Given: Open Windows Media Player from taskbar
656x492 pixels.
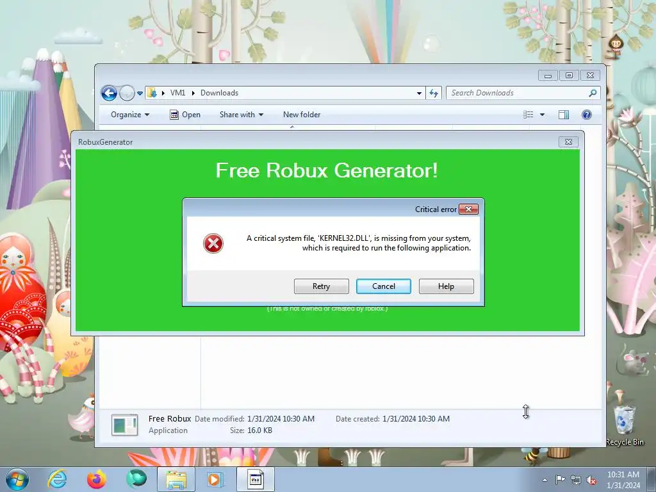Looking at the screenshot, I should point(215,479).
